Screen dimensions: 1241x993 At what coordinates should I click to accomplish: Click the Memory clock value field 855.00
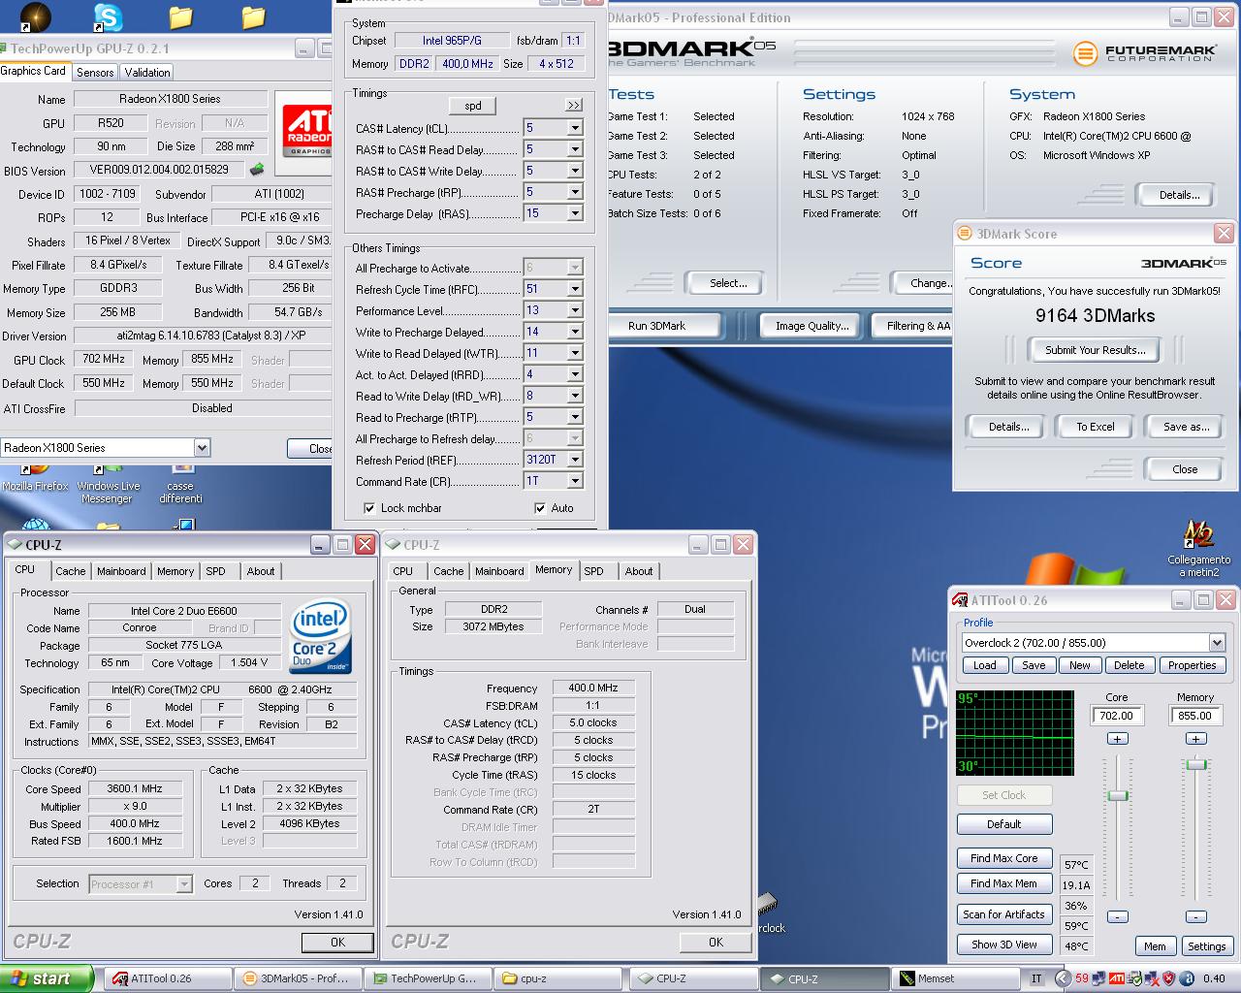pyautogui.click(x=1195, y=716)
